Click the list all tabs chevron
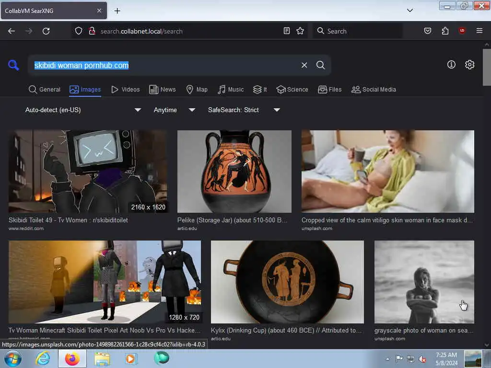 click(409, 11)
